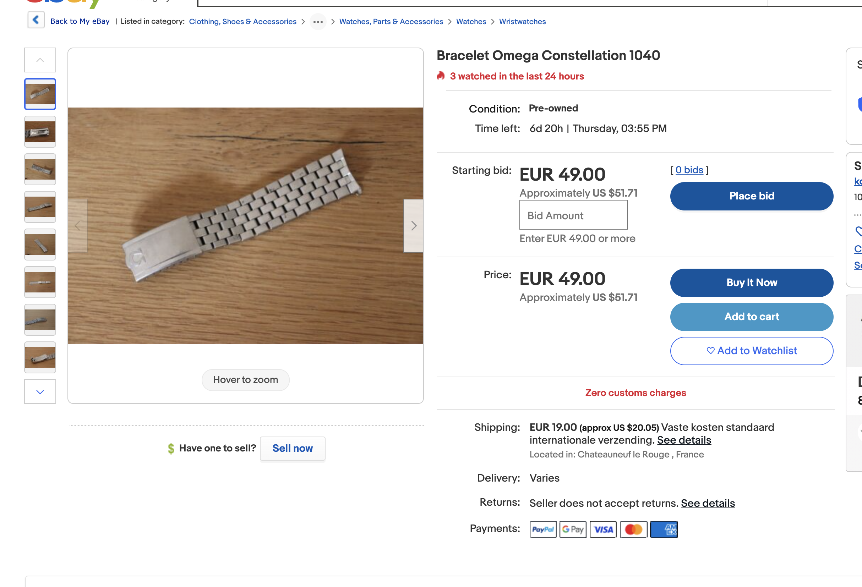Click the Bid Amount input field
Viewport: 862px width, 587px height.
tap(573, 215)
